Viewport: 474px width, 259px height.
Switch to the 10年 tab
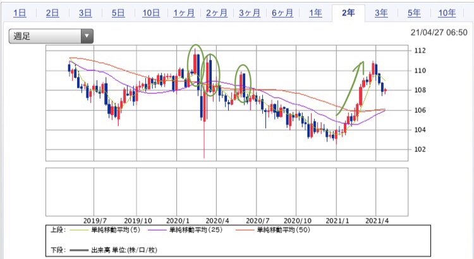(x=447, y=13)
